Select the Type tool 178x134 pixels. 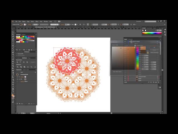[x=13, y=41]
